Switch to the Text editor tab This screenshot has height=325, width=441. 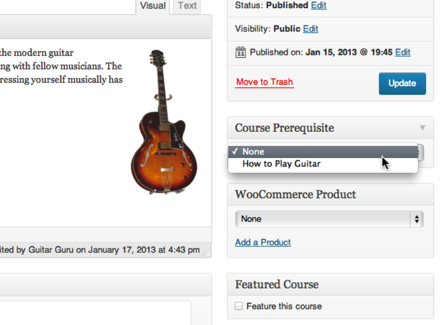[x=187, y=6]
